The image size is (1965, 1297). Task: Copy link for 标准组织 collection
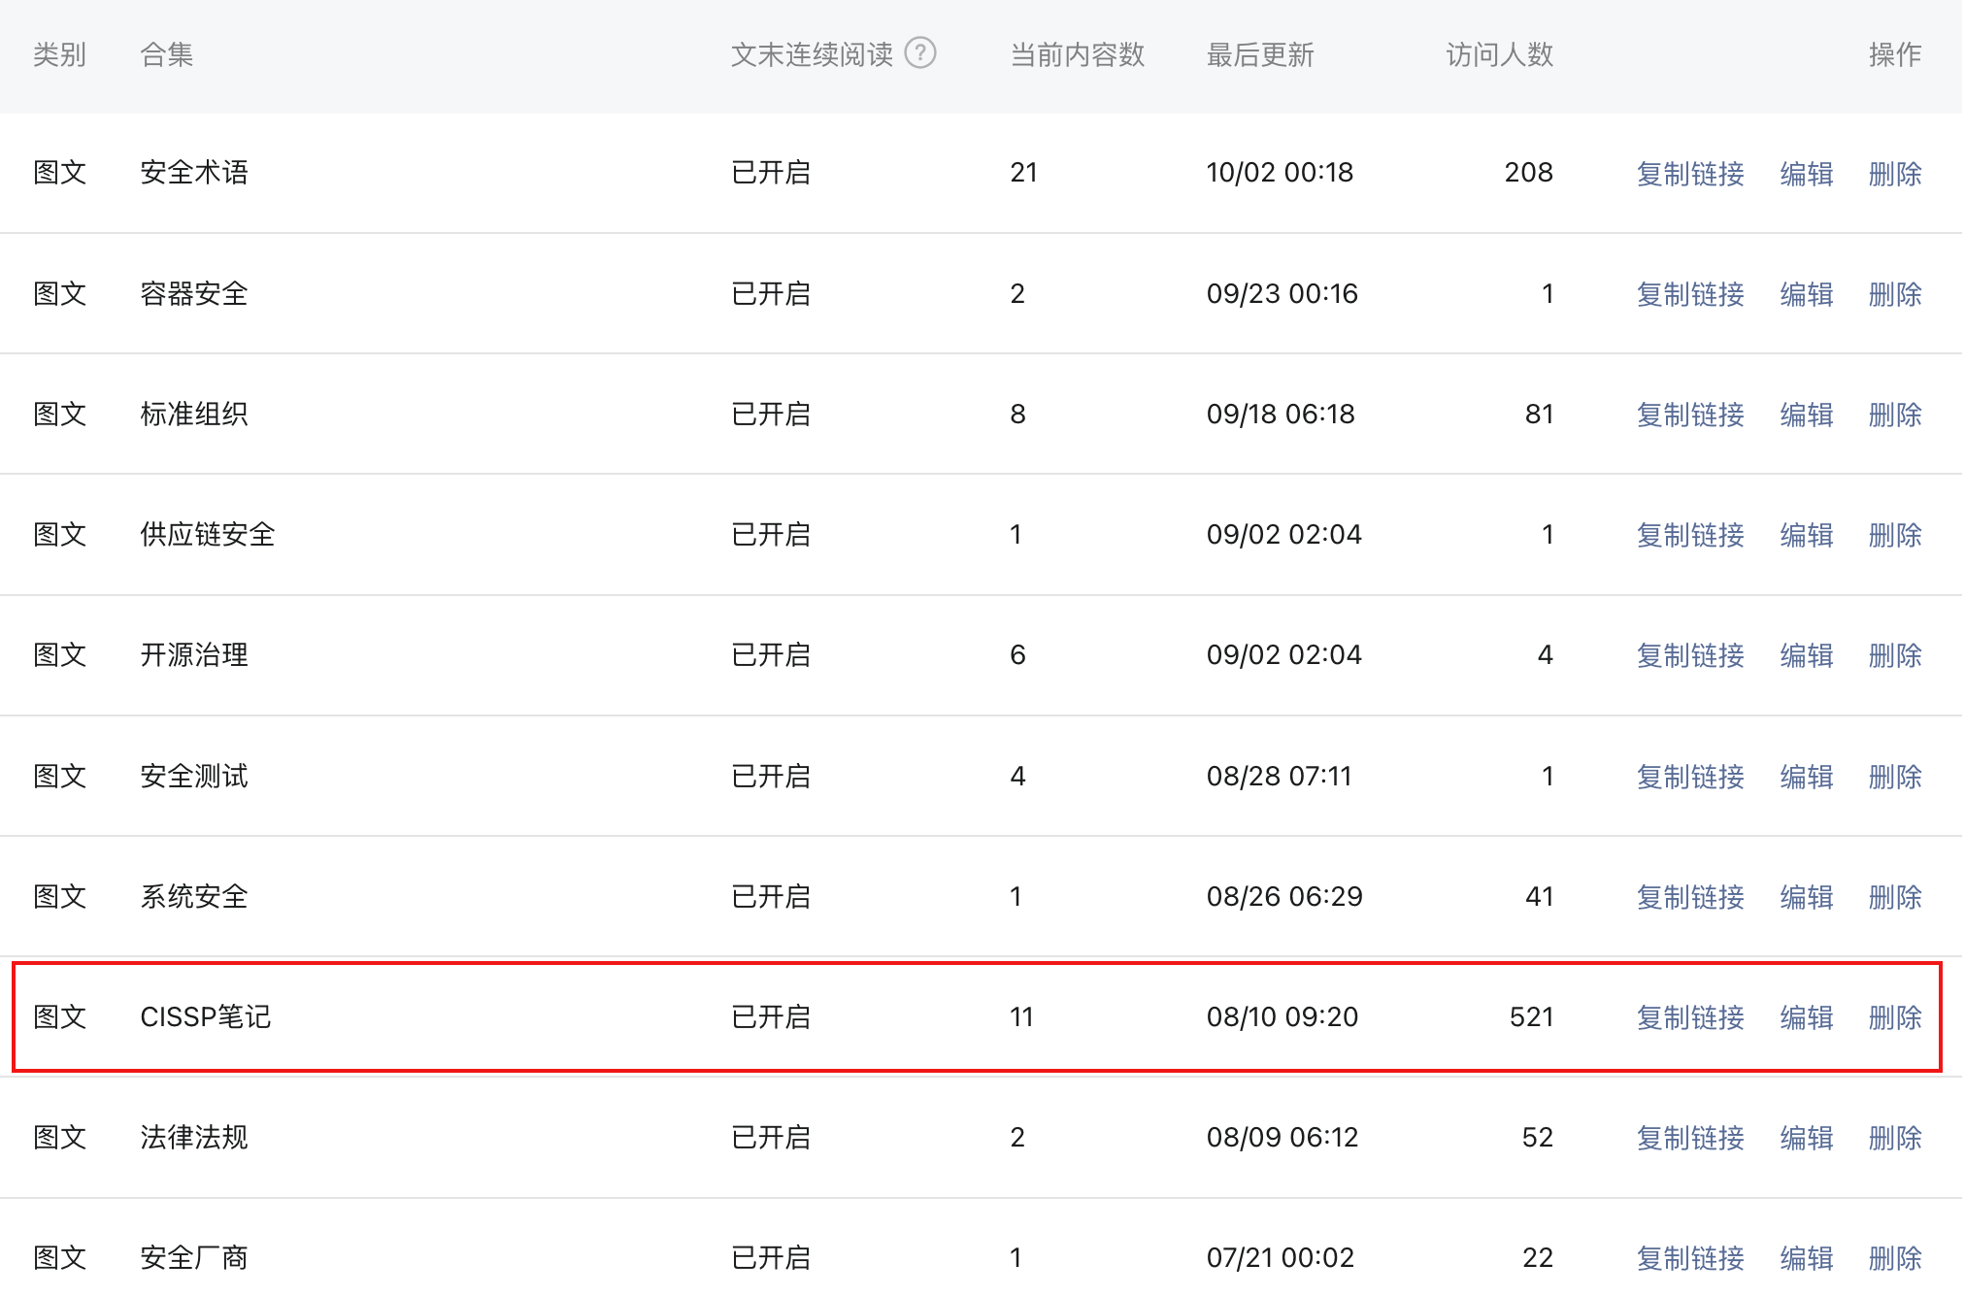1690,415
